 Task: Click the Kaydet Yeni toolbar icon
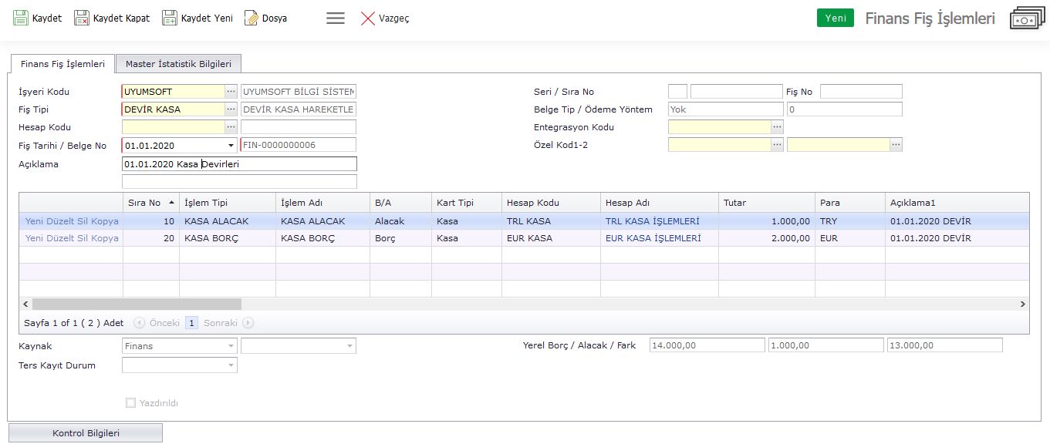click(x=170, y=18)
